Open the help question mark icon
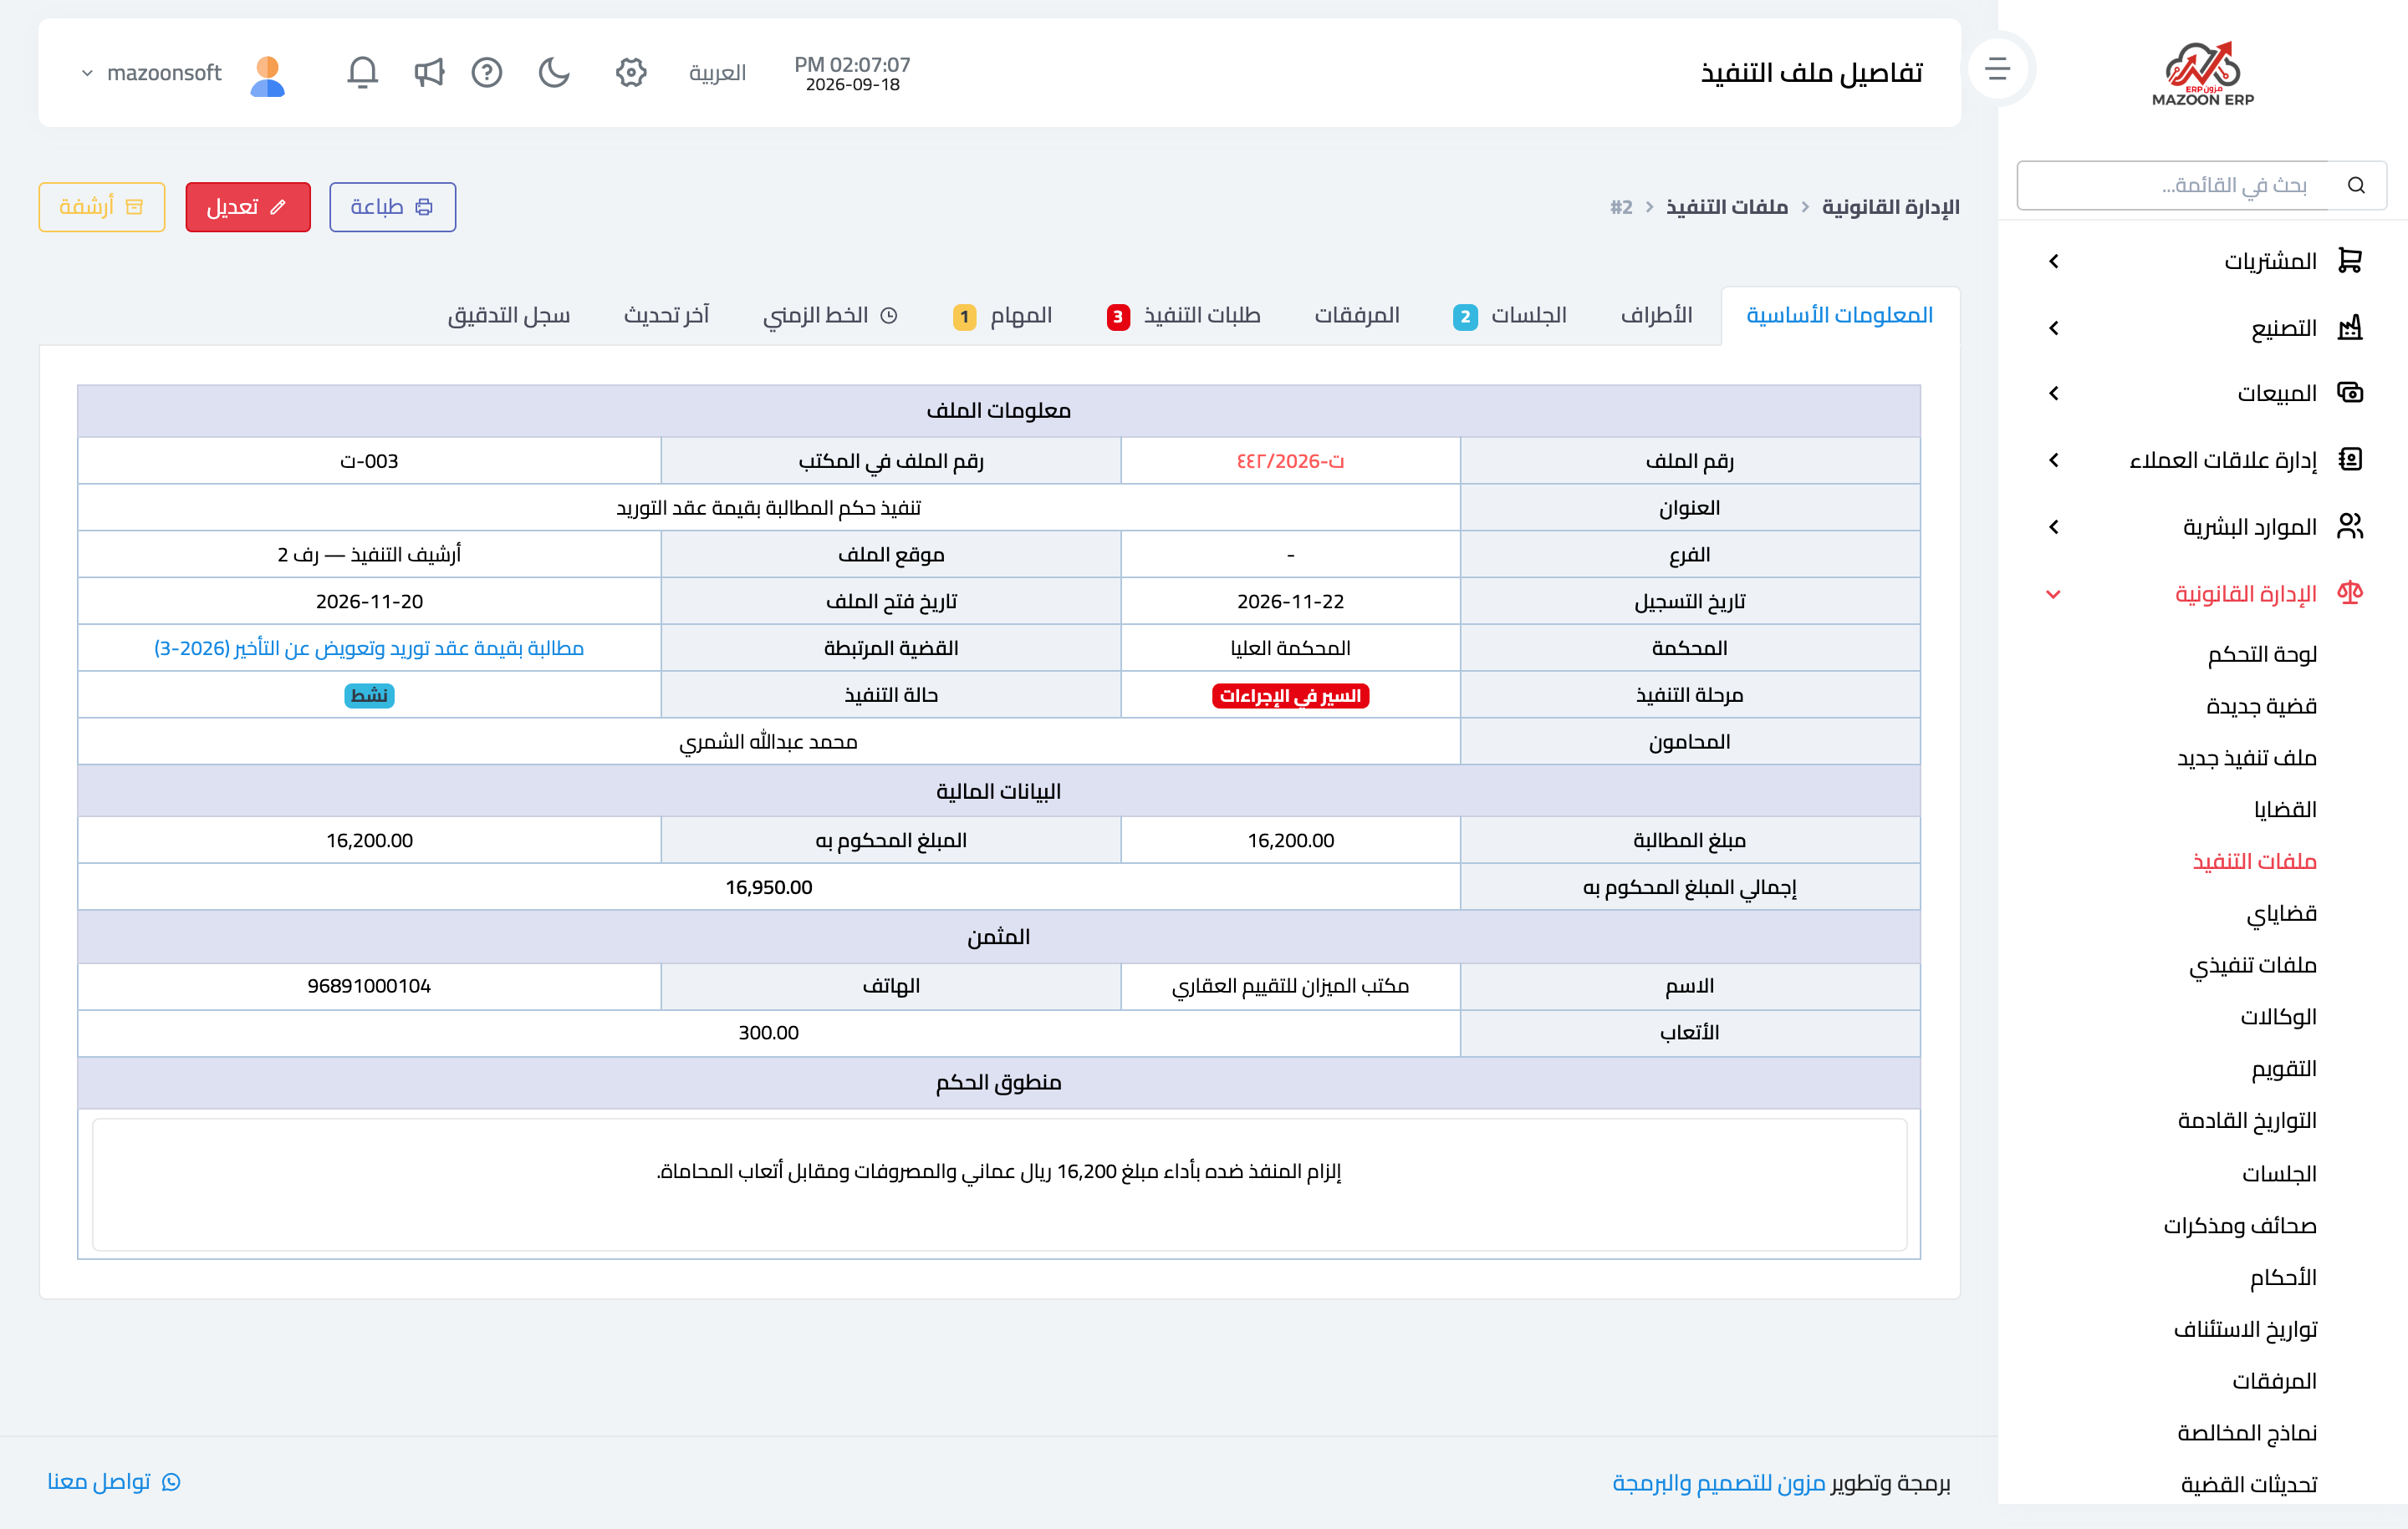This screenshot has height=1529, width=2408. (x=487, y=72)
